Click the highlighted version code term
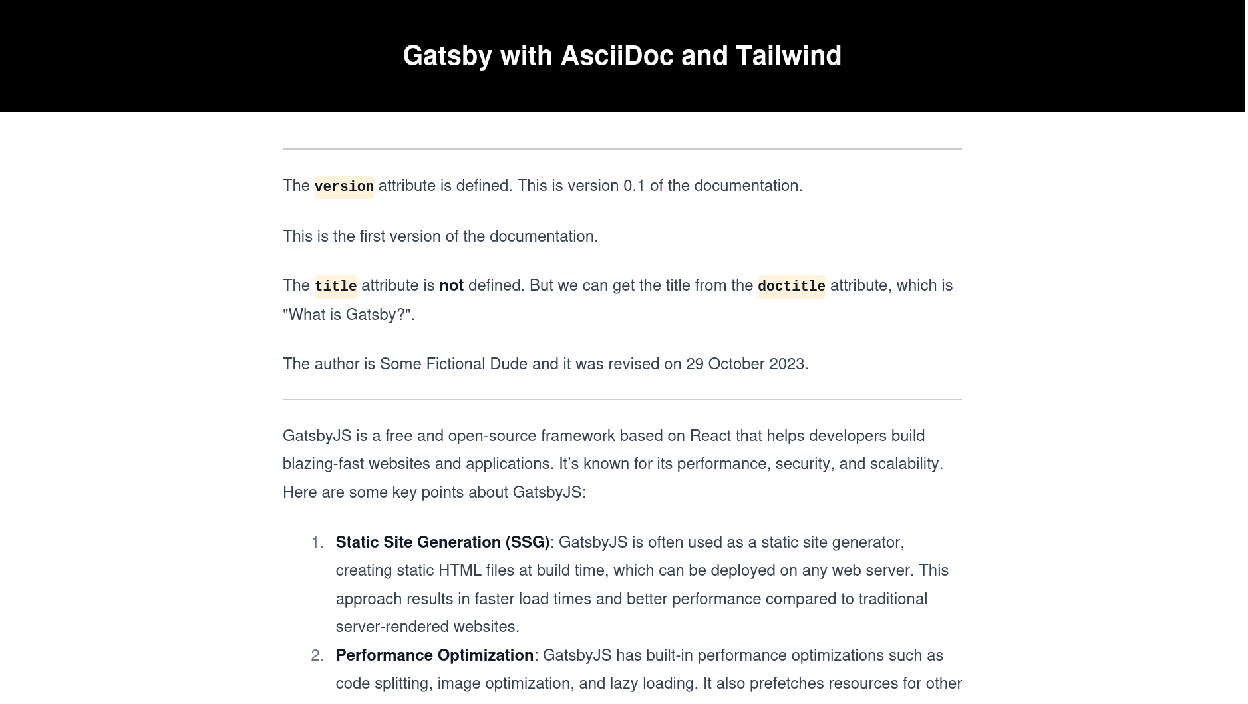The width and height of the screenshot is (1248, 704). 344,186
